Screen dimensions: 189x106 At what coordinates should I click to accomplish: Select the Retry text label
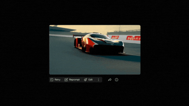click(x=57, y=79)
